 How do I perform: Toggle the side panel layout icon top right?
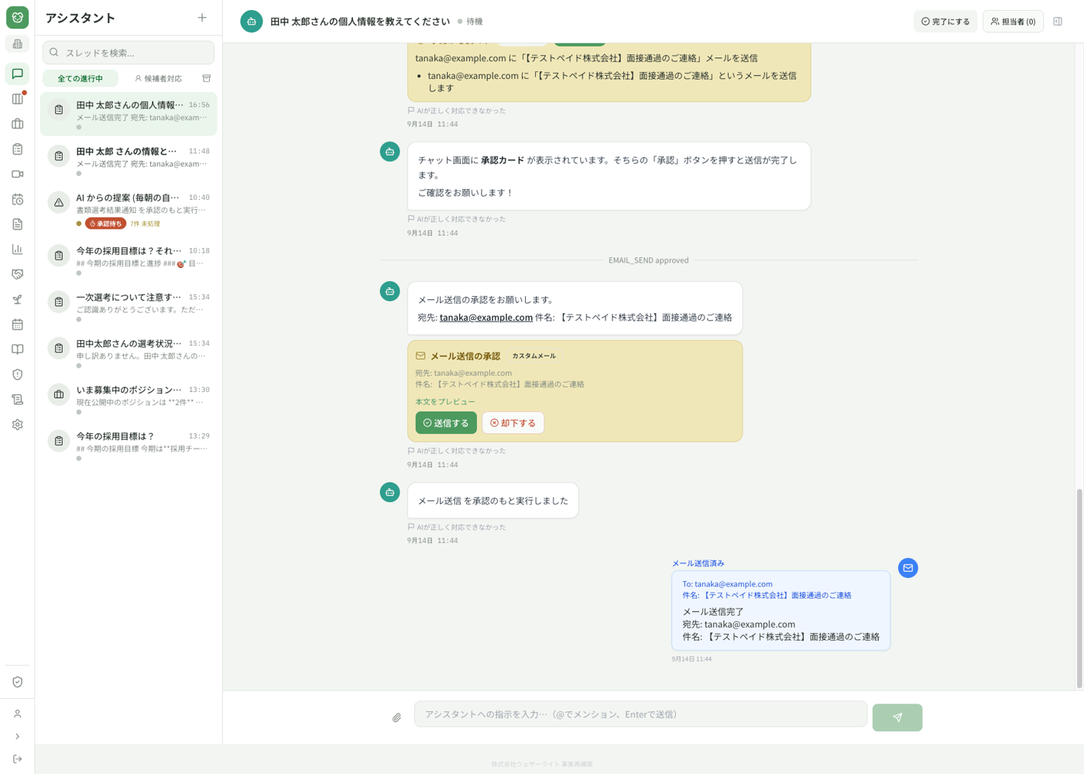pyautogui.click(x=1058, y=22)
